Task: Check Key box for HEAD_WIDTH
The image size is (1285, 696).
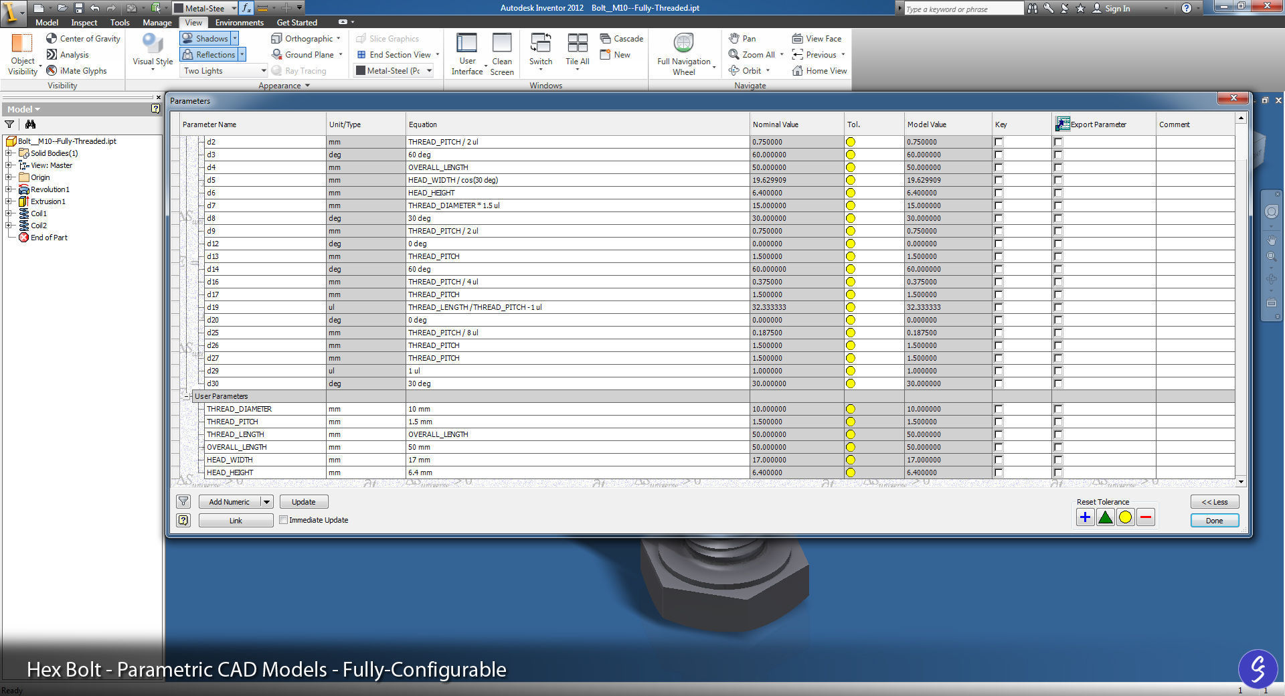Action: (999, 460)
